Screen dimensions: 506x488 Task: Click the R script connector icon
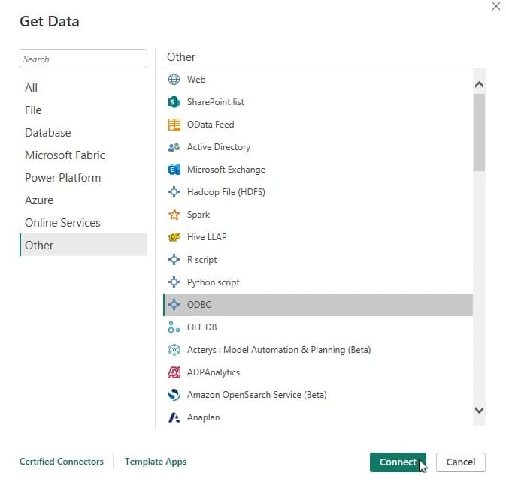tap(174, 260)
